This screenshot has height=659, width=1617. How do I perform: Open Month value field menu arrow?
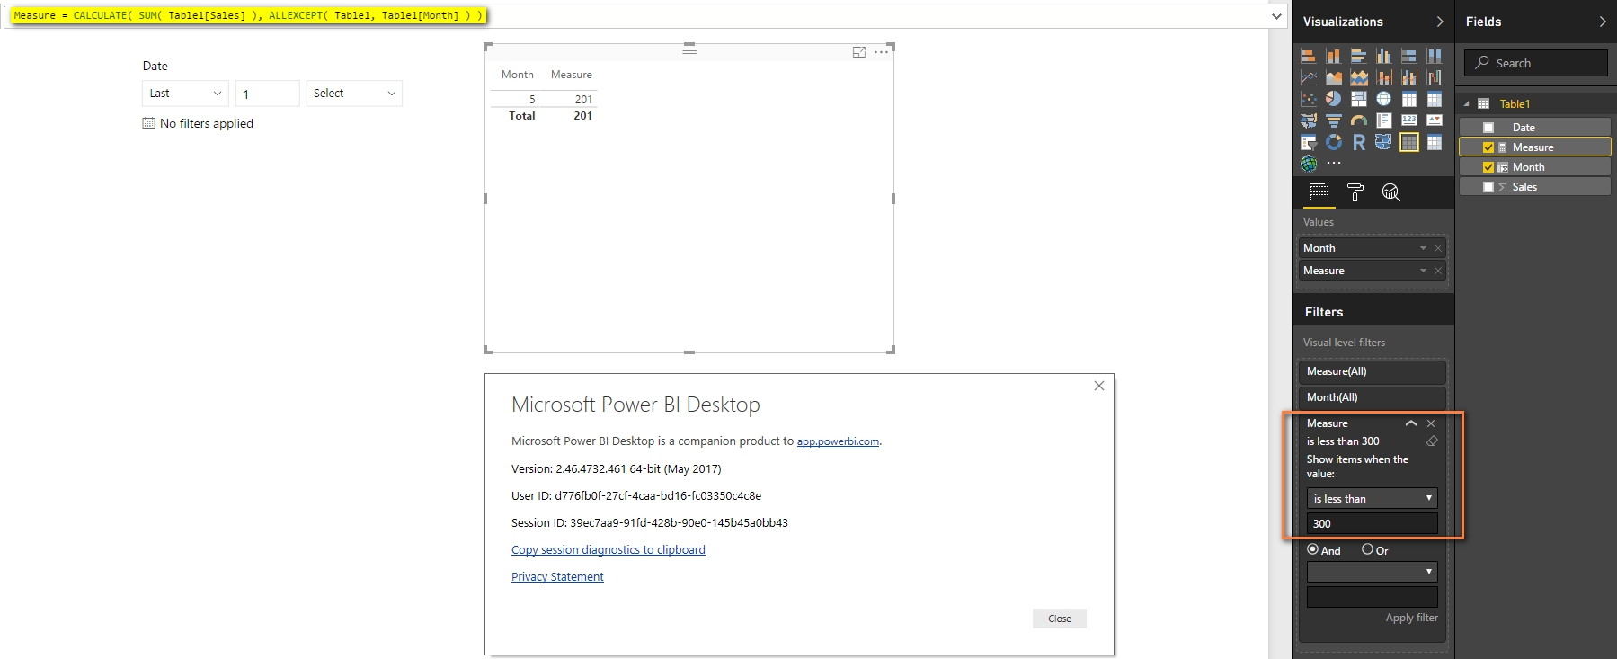(x=1423, y=248)
